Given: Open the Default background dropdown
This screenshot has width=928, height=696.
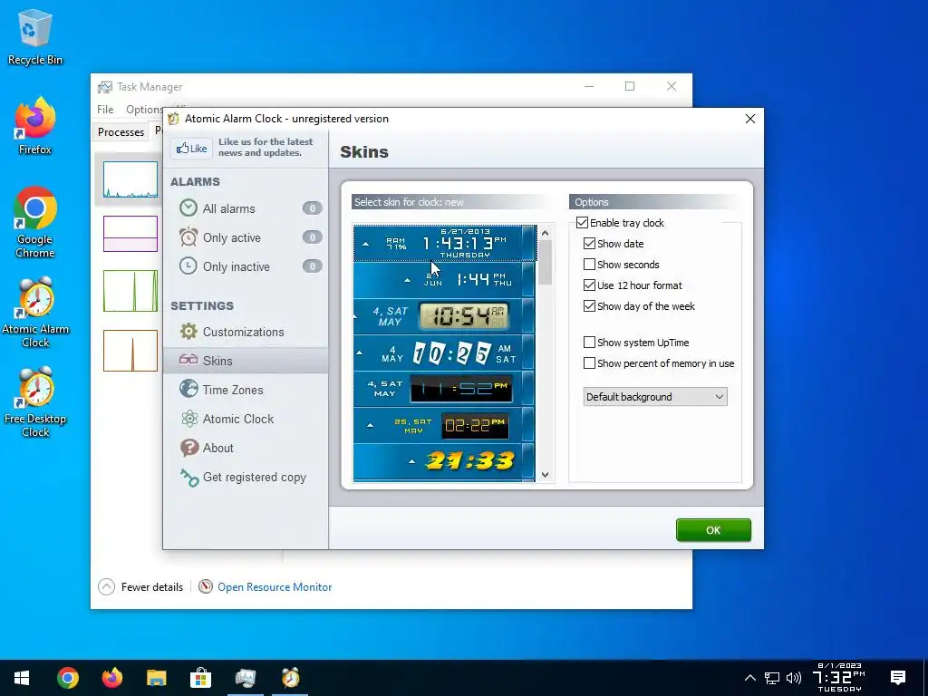Looking at the screenshot, I should pos(655,397).
